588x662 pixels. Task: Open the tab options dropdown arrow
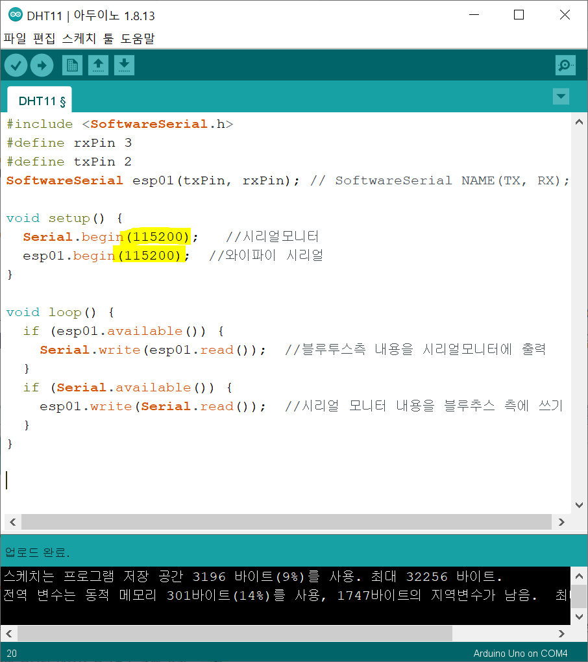[561, 96]
